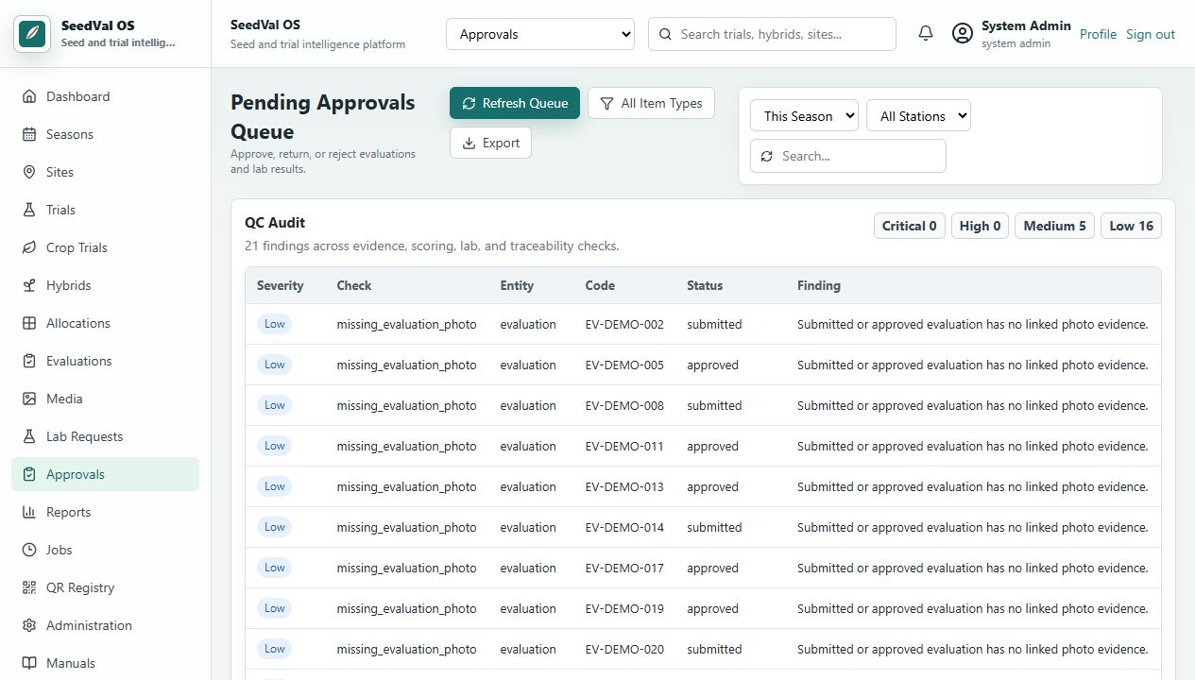Screen dimensions: 1195x680
Task: Navigate to Crop Trials
Action: coord(106,247)
